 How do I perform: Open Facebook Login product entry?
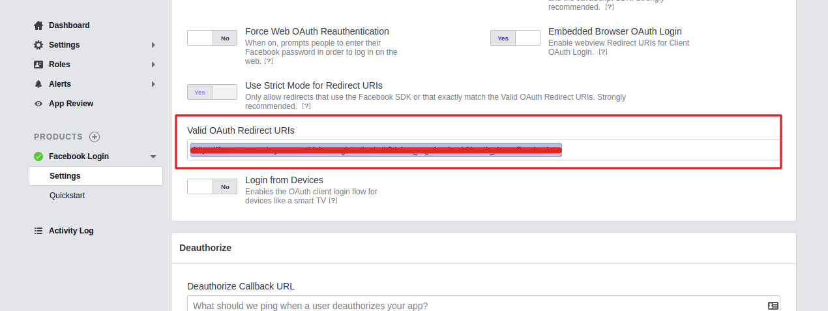pyautogui.click(x=79, y=156)
